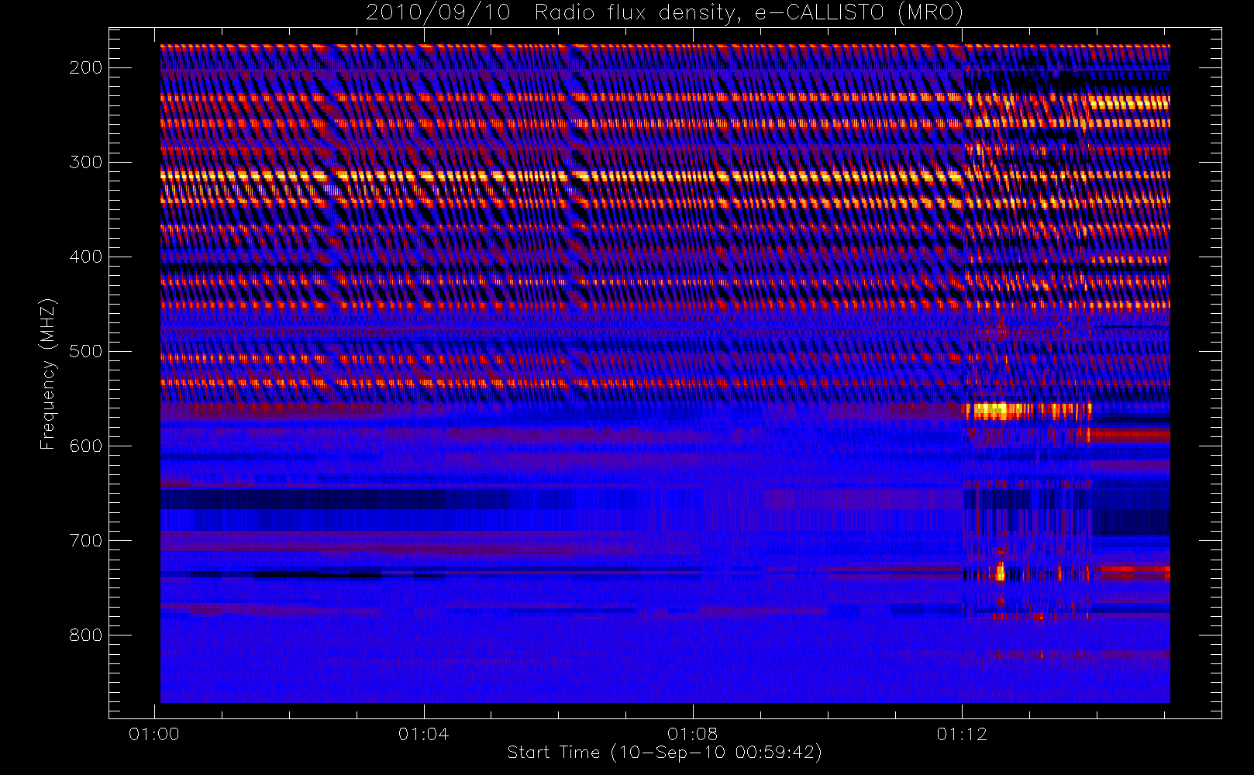Click the dark horizontal band near 650 MHz

point(336,499)
